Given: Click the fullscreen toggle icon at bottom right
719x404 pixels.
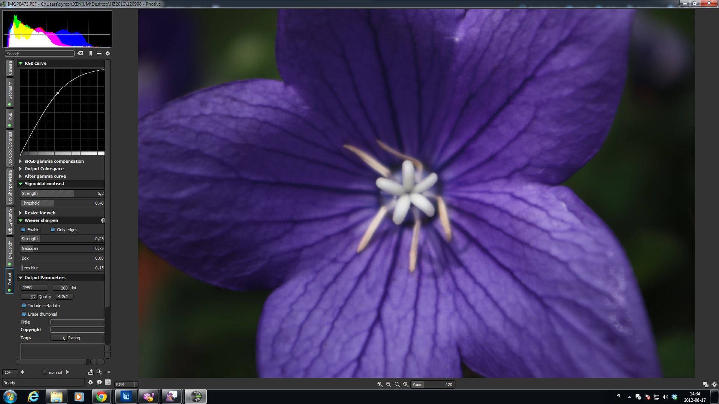Looking at the screenshot, I should coord(714,385).
